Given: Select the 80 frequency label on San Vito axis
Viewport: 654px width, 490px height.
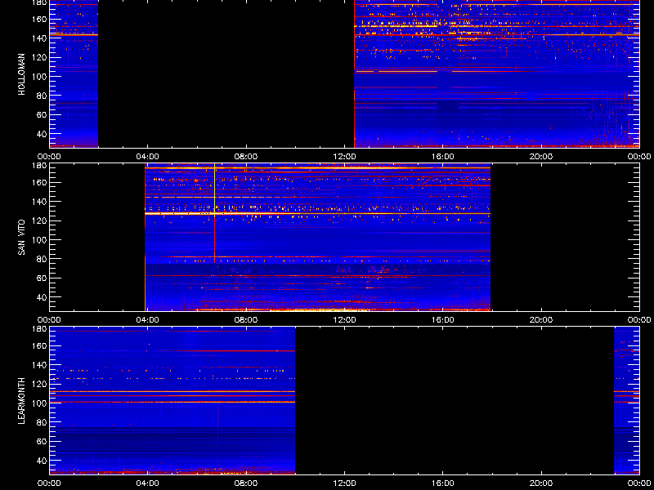Looking at the screenshot, I should click(41, 259).
